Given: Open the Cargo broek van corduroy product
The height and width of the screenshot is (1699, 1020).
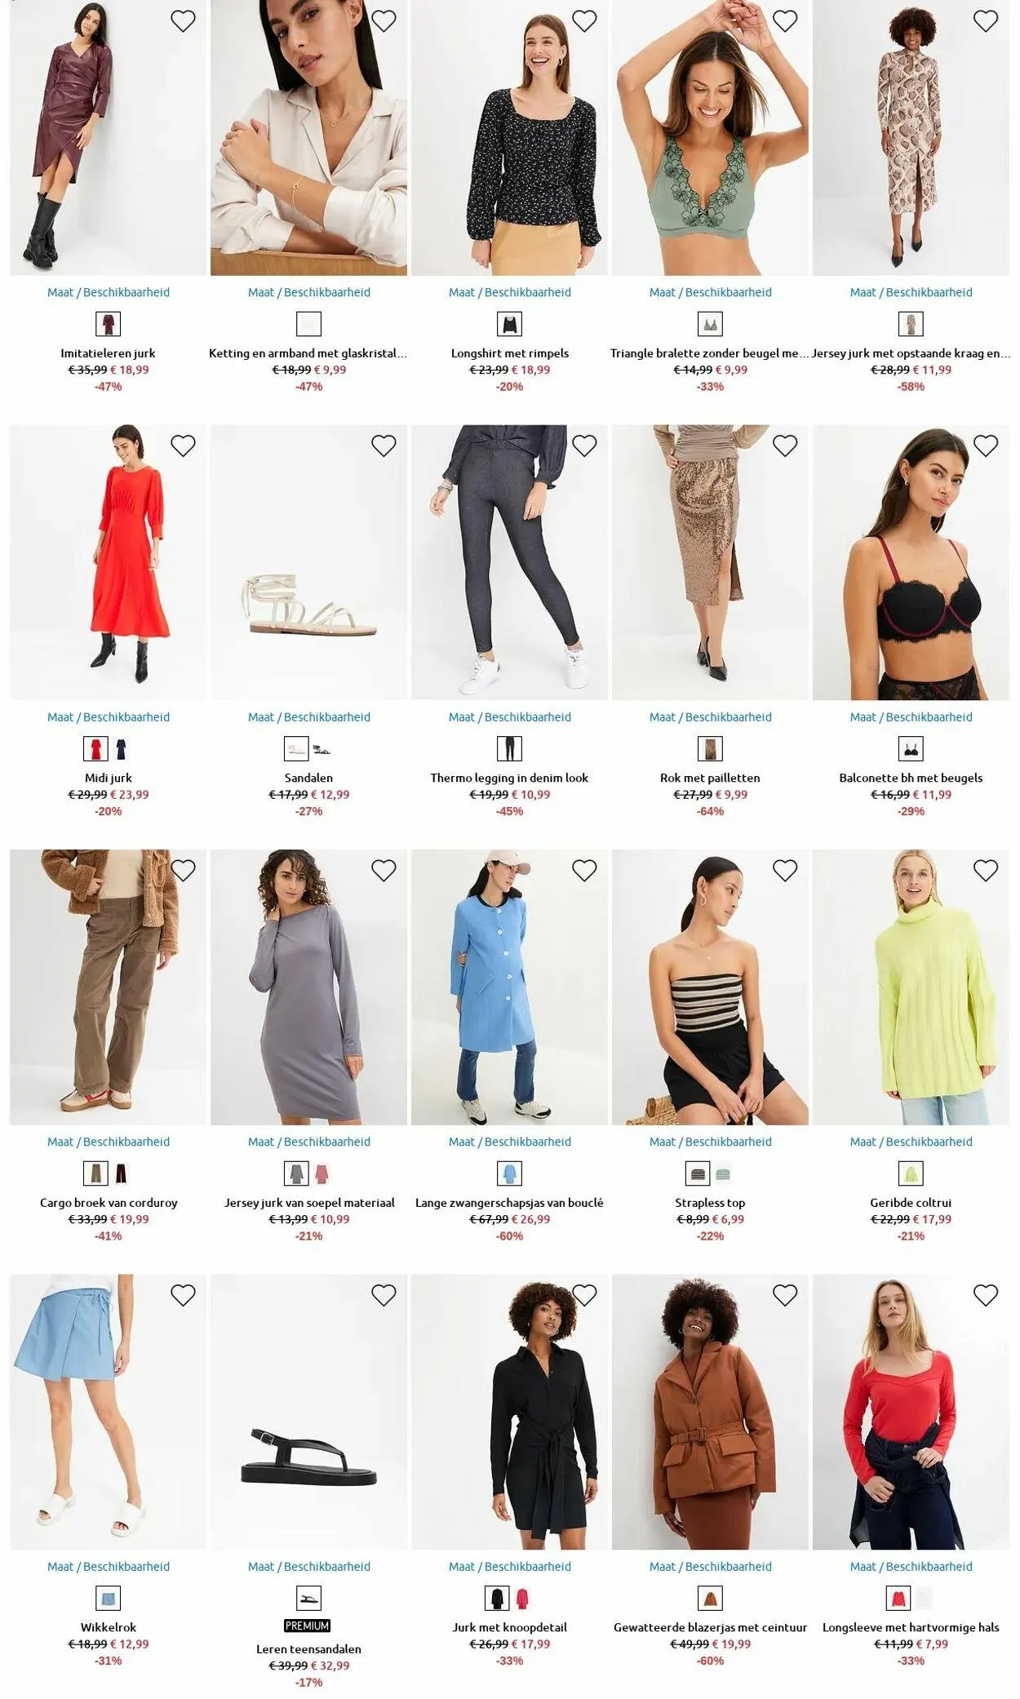Looking at the screenshot, I should (x=109, y=1203).
